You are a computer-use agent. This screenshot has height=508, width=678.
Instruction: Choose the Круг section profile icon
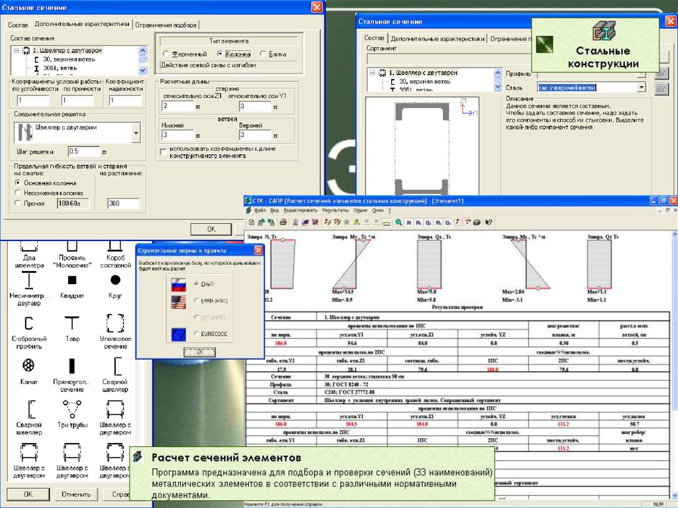115,280
